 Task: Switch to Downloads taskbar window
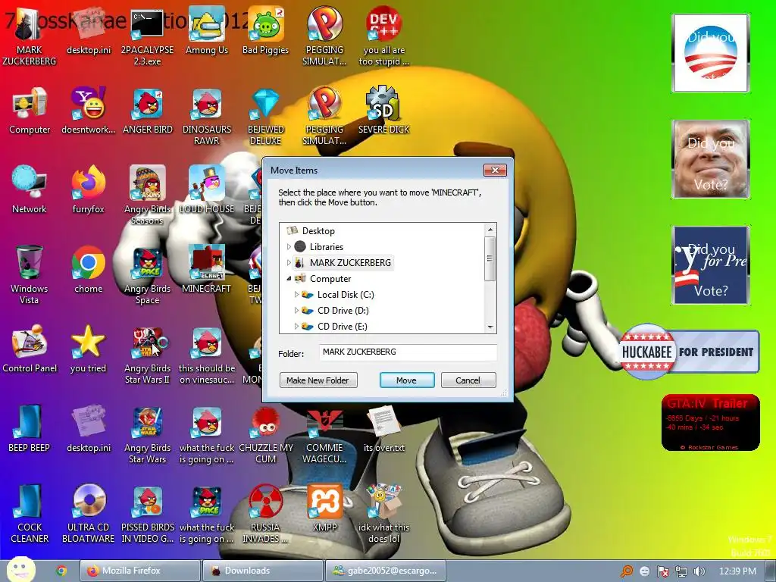(263, 571)
